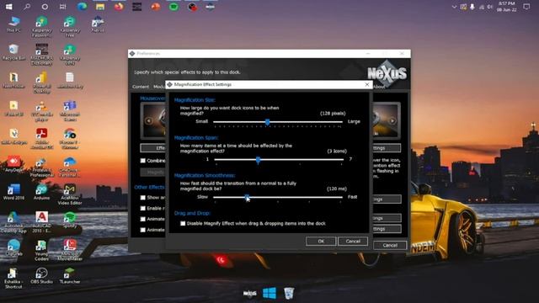Open the AnyDesk desktop shortcut

[x=13, y=164]
